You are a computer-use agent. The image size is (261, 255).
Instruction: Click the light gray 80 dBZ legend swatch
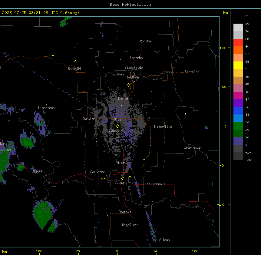pyautogui.click(x=238, y=28)
